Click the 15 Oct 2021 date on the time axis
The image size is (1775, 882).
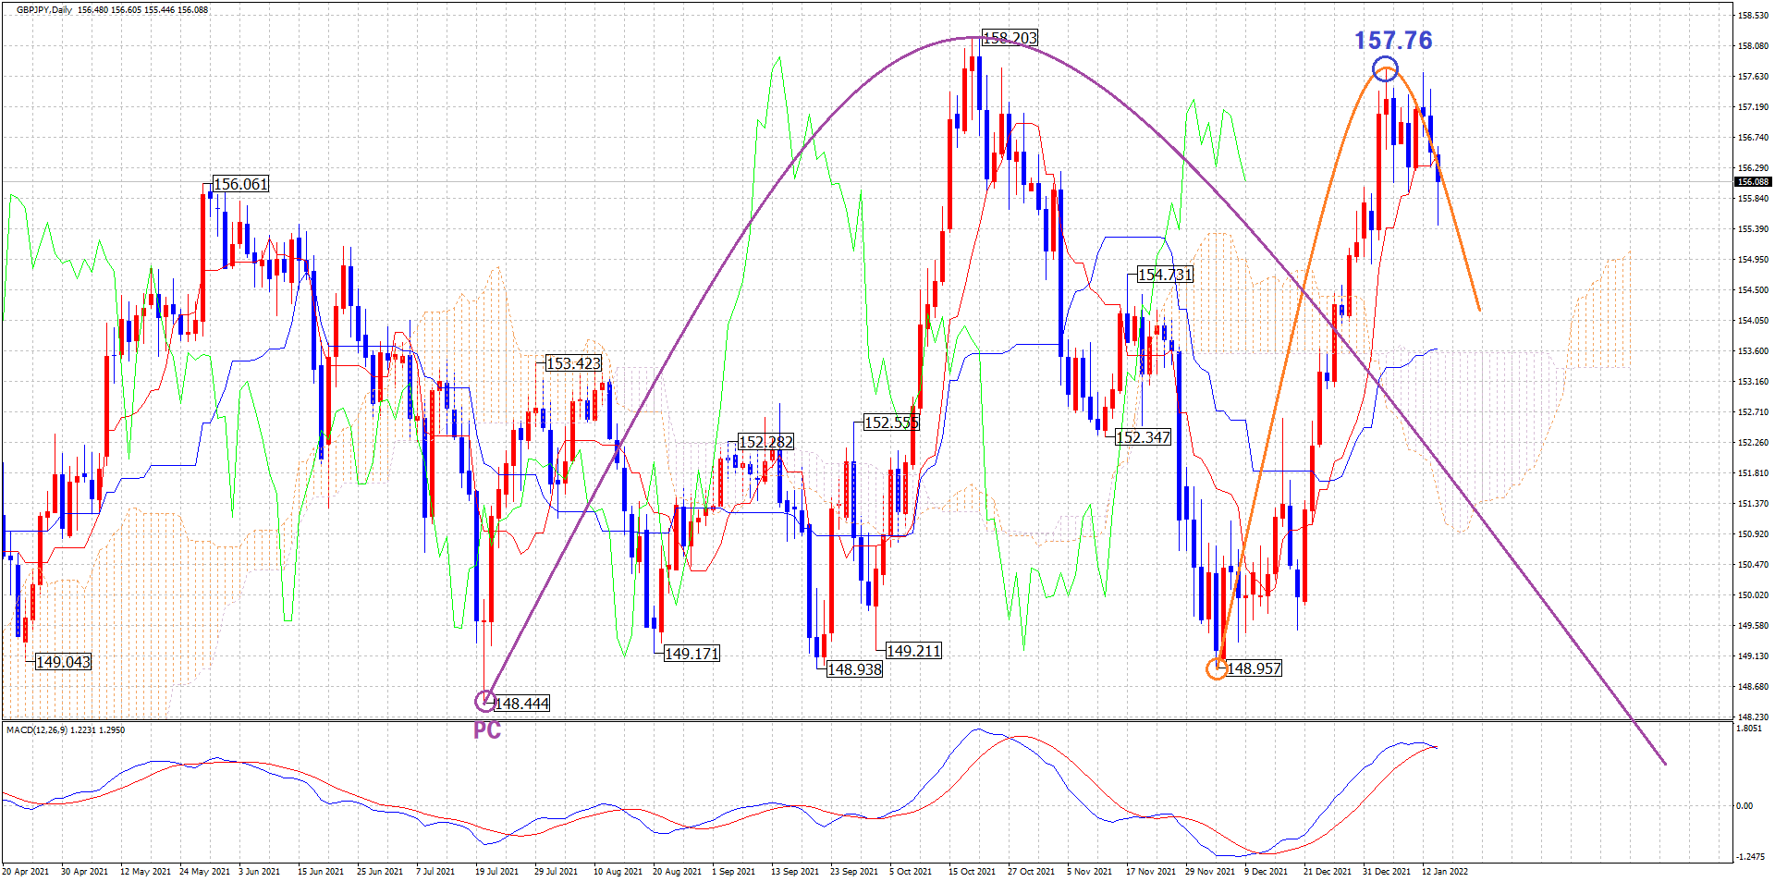[972, 871]
